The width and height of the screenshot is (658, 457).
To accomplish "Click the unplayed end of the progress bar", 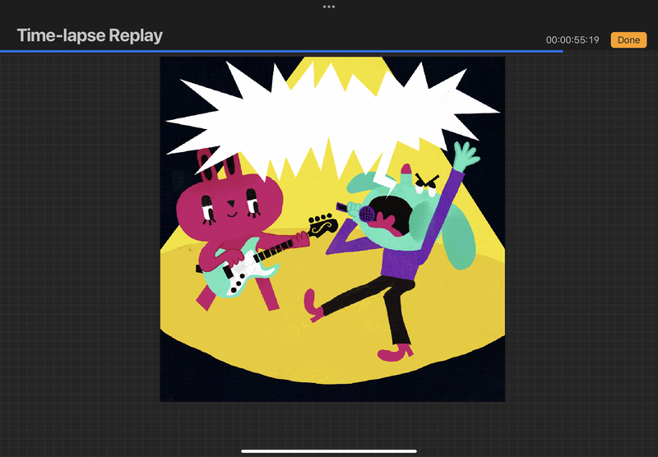I will (609, 51).
